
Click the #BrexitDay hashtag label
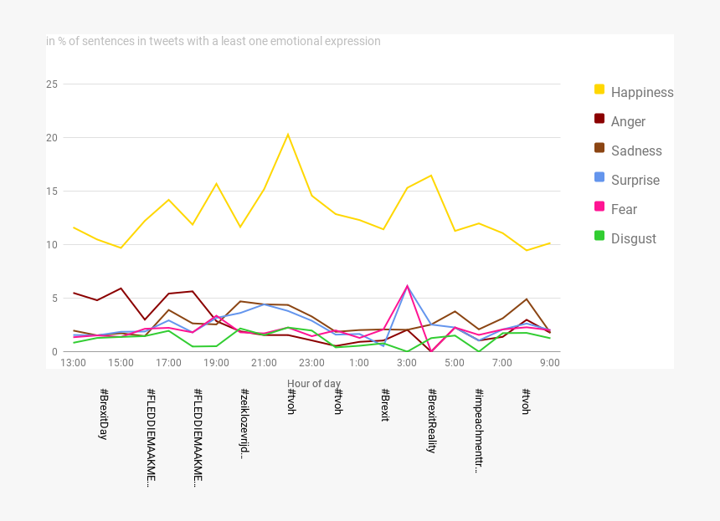(104, 414)
